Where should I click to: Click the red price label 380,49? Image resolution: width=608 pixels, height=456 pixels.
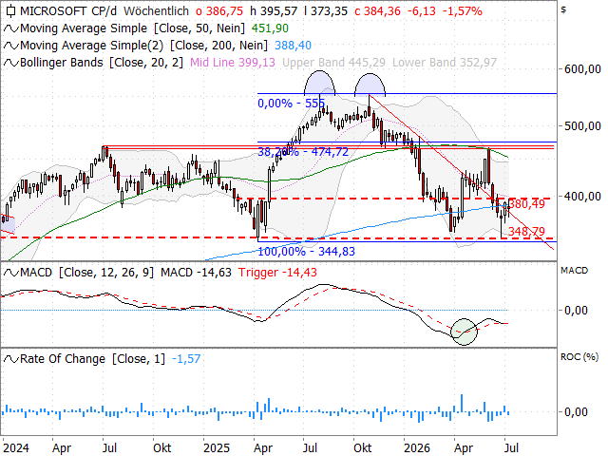coord(526,203)
